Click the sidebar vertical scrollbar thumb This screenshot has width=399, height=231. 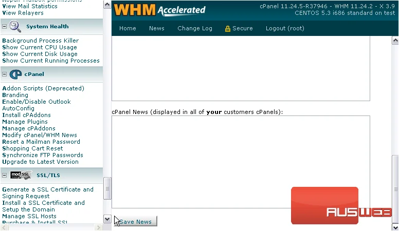107,188
